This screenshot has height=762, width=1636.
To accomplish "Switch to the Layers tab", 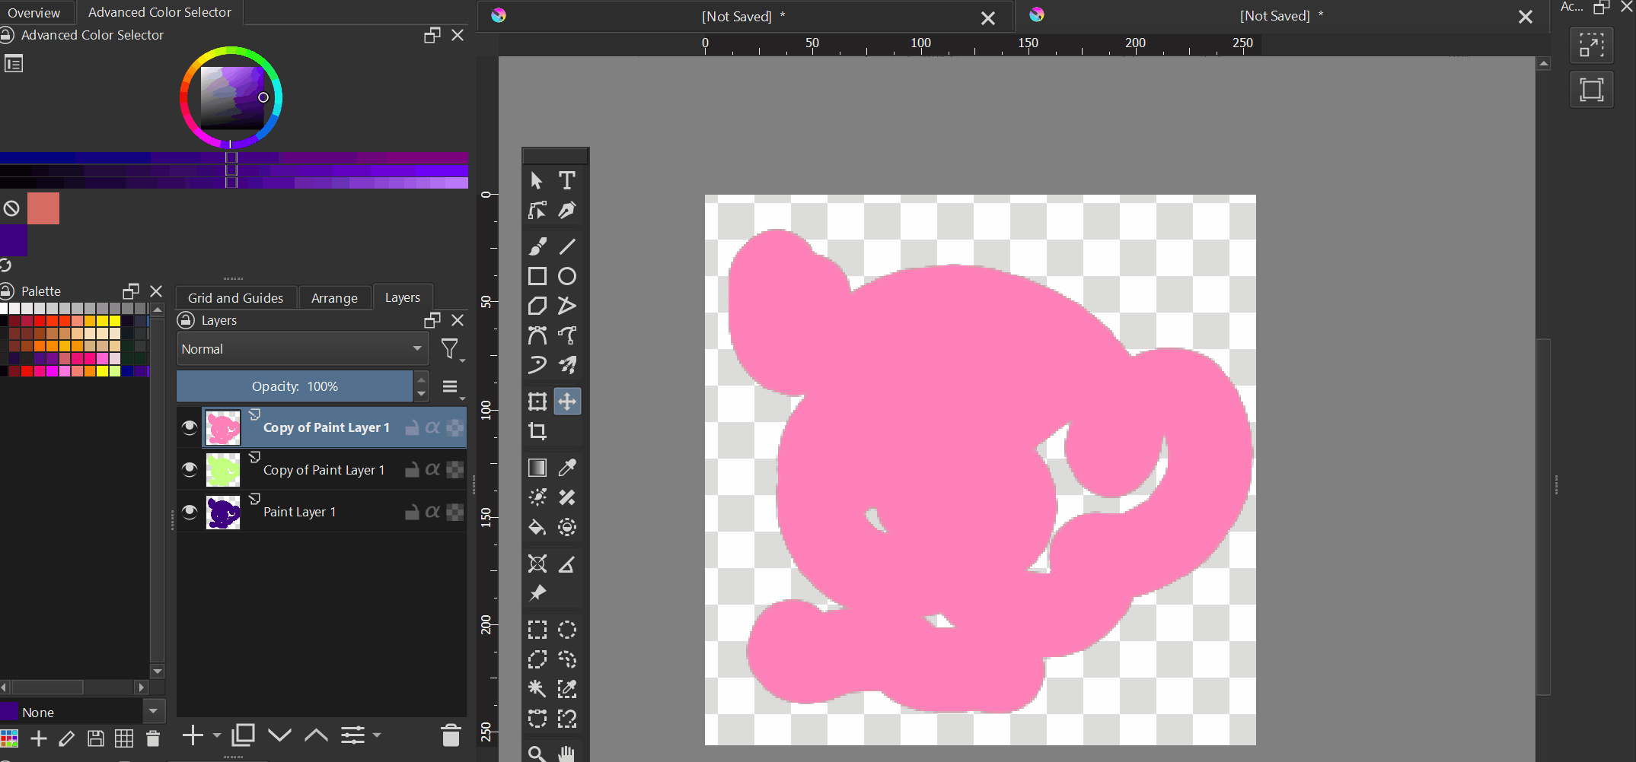I will pos(402,297).
